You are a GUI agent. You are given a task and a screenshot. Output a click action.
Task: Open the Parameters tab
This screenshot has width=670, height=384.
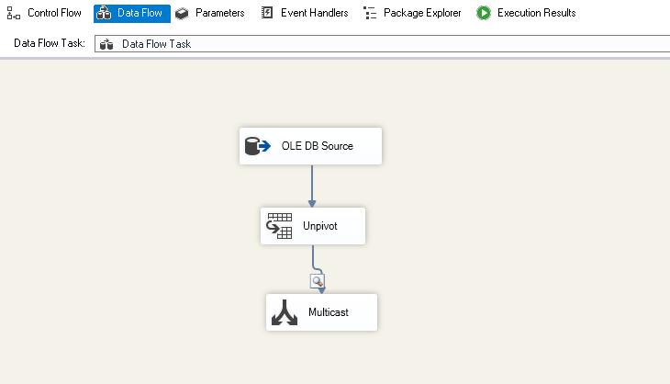tap(219, 14)
